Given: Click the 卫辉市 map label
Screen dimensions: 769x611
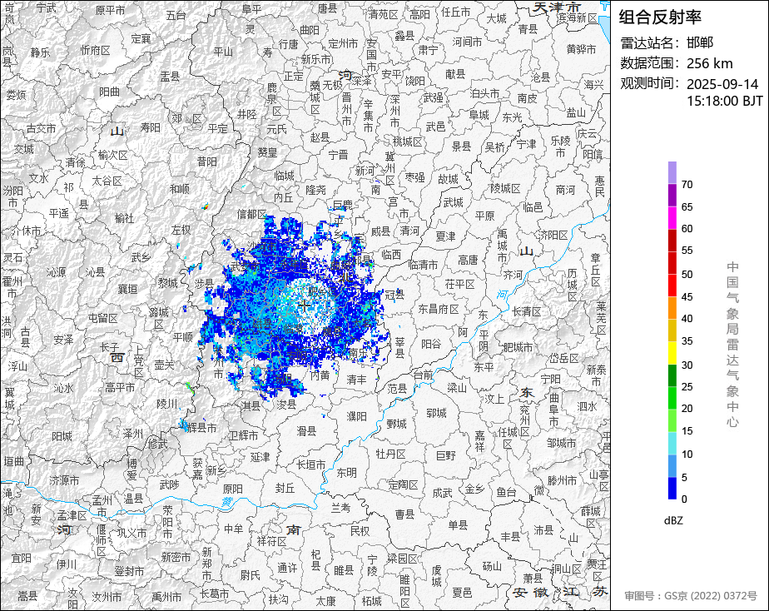Looking at the screenshot, I should pyautogui.click(x=244, y=435).
